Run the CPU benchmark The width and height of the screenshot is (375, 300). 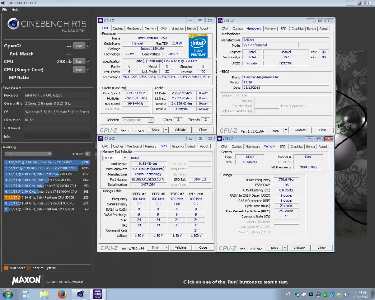pos(79,62)
